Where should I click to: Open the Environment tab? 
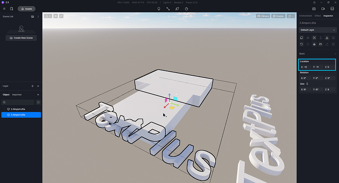click(306, 16)
